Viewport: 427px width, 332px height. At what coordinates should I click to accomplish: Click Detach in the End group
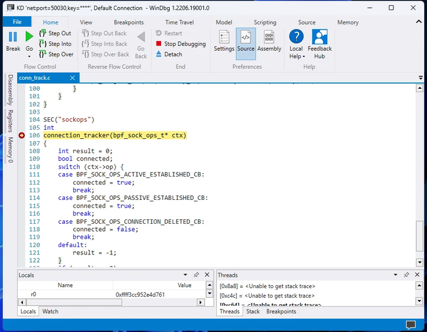tap(169, 54)
